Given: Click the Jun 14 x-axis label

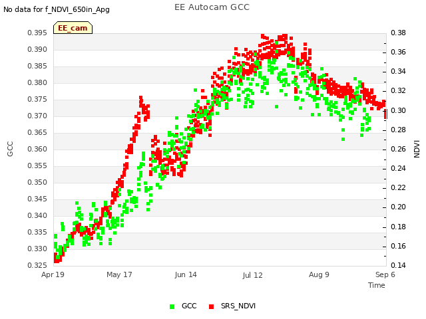Looking at the screenshot, I should pyautogui.click(x=186, y=274).
